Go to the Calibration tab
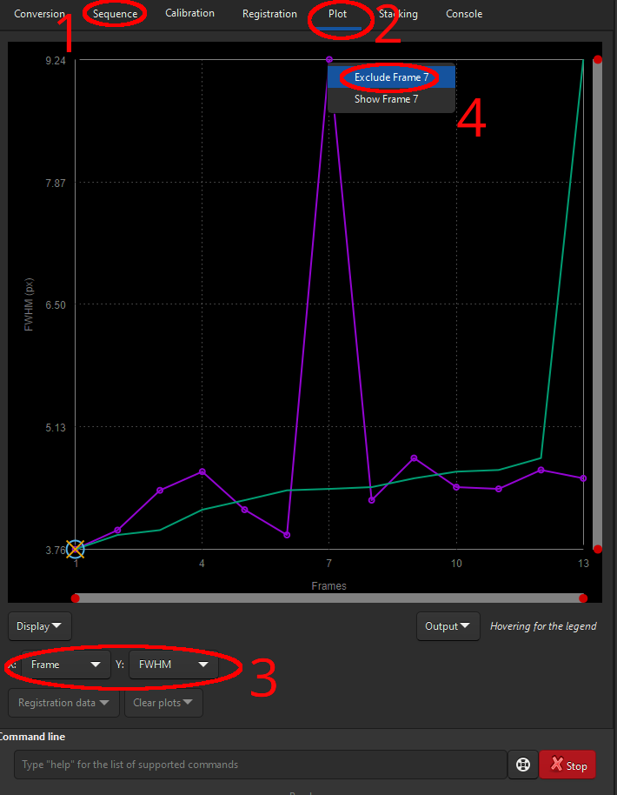 189,14
